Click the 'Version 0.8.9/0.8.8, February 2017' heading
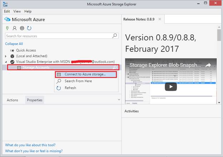 coord(160,43)
